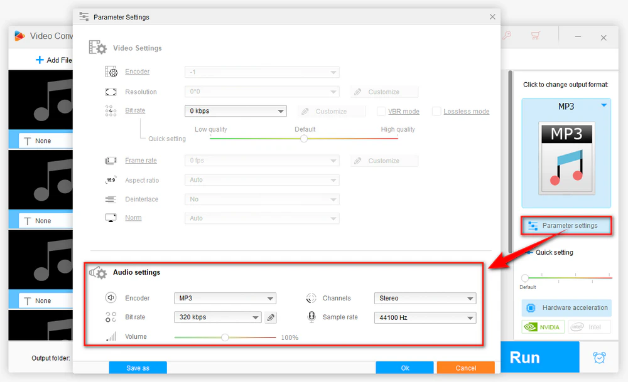Click the shopping cart icon in title bar
The width and height of the screenshot is (628, 382).
tap(536, 36)
